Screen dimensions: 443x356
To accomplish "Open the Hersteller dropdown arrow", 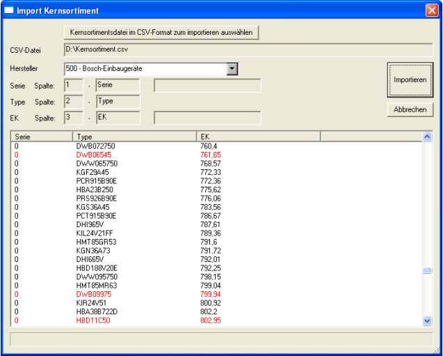I will pyautogui.click(x=233, y=68).
